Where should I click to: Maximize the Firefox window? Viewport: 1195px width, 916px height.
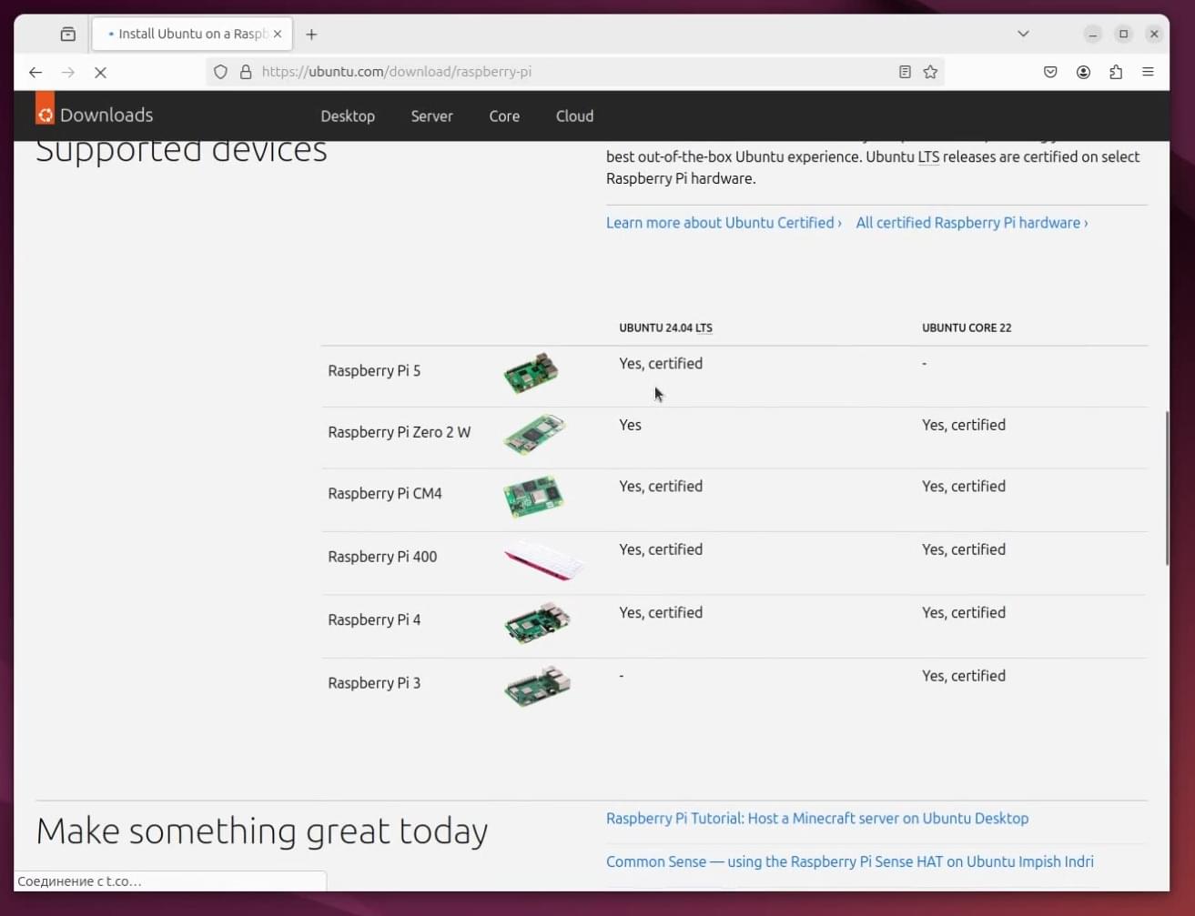click(x=1123, y=34)
